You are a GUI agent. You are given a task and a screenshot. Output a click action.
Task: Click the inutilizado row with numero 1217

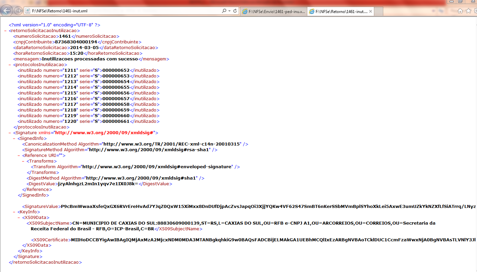point(89,104)
